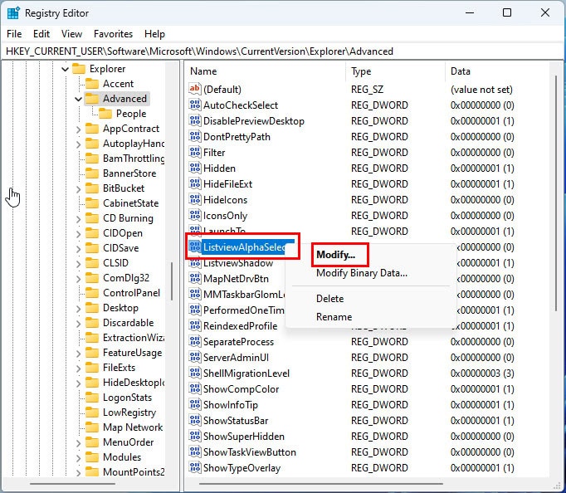Viewport: 566px width, 493px height.
Task: Click the registry path address bar
Action: click(x=281, y=51)
